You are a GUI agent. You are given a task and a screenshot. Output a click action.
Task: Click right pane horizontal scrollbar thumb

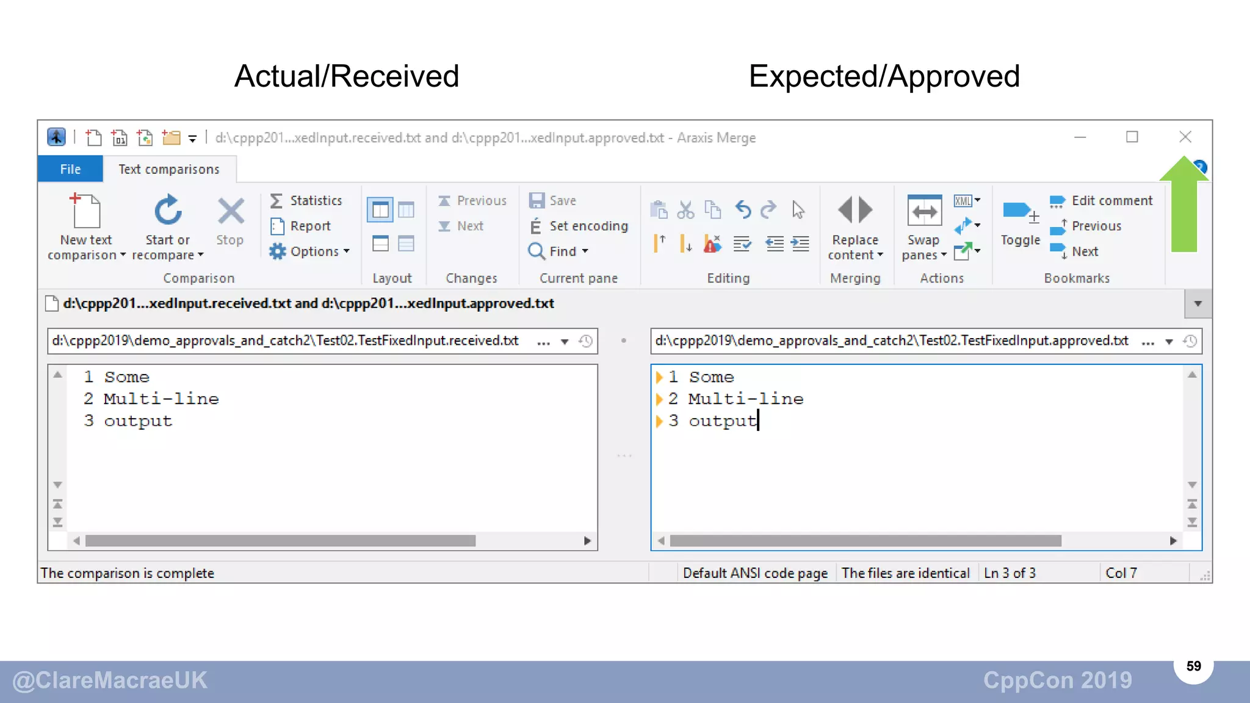pyautogui.click(x=865, y=541)
